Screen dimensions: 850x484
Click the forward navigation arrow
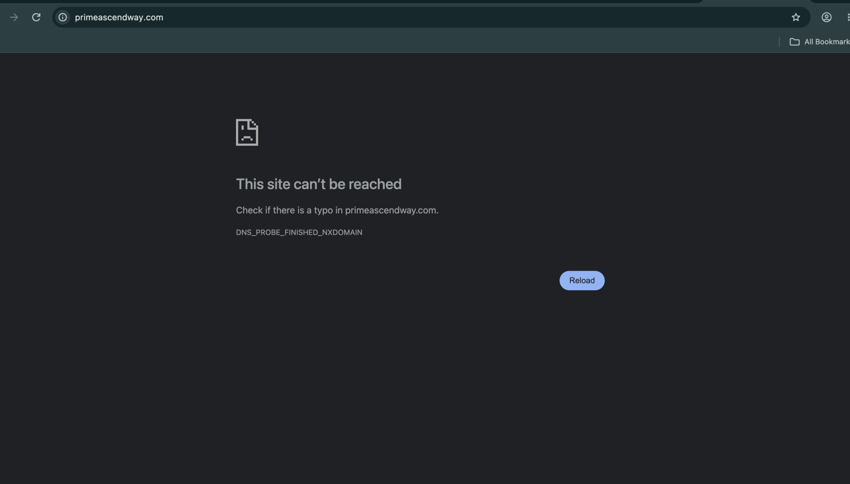pos(14,17)
